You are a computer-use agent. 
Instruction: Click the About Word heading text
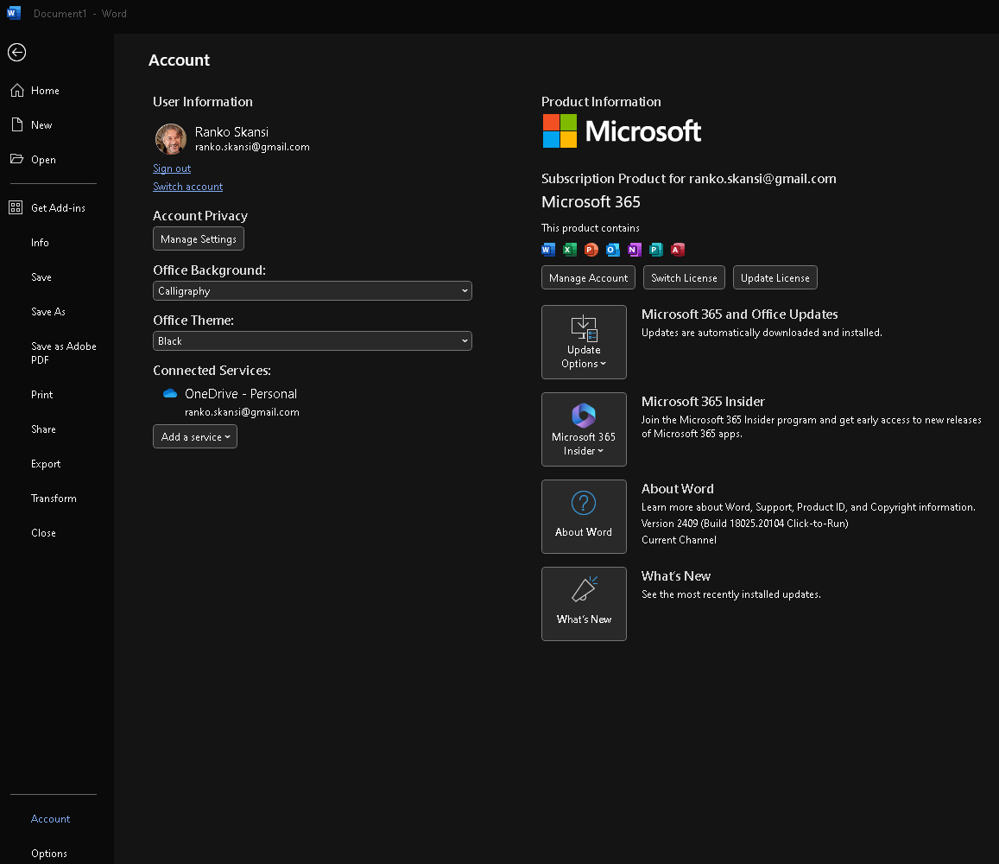[677, 488]
